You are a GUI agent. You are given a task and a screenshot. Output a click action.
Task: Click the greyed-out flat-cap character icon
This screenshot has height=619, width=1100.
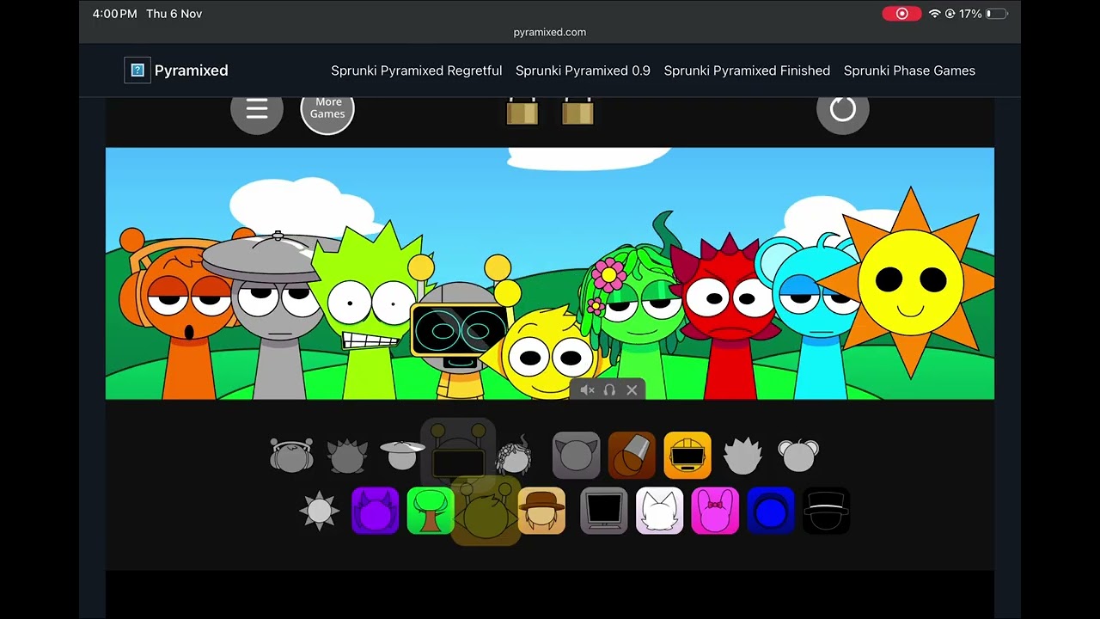coord(402,455)
